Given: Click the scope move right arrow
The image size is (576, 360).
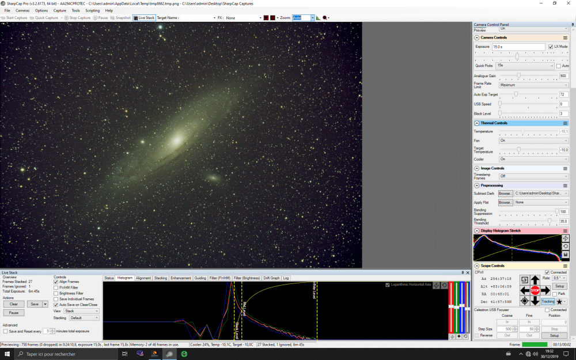Looking at the screenshot, I should pos(545,290).
